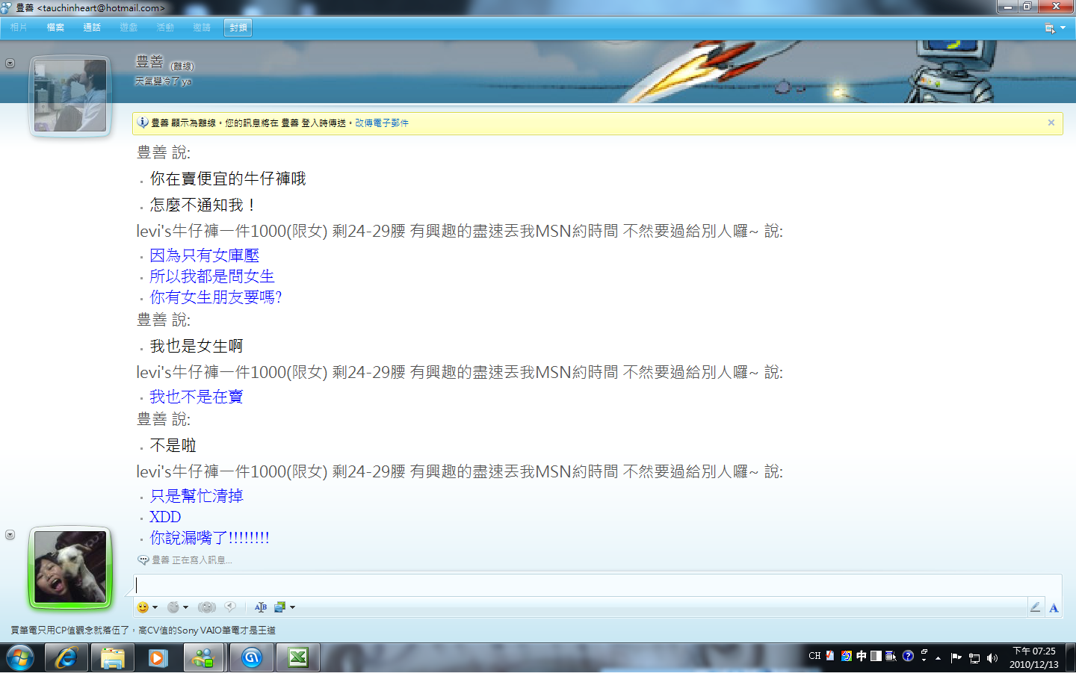
Task: Click the voice clip icon
Action: (230, 607)
